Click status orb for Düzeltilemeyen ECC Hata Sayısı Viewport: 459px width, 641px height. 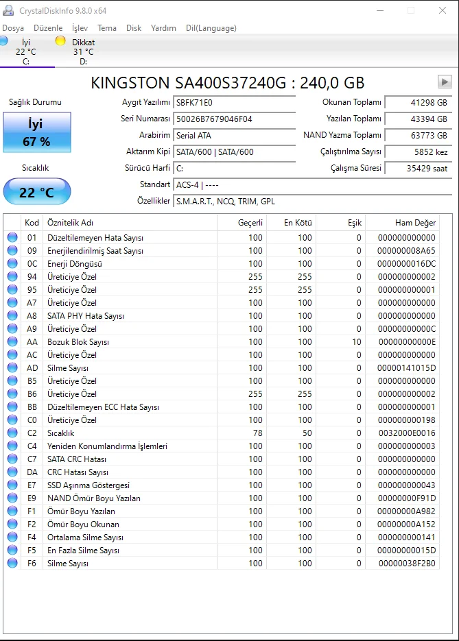pyautogui.click(x=12, y=407)
